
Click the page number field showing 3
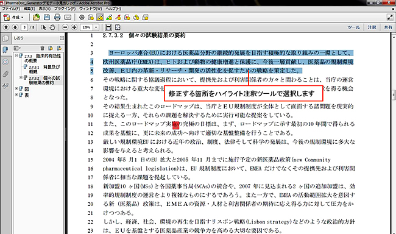click(24, 27)
